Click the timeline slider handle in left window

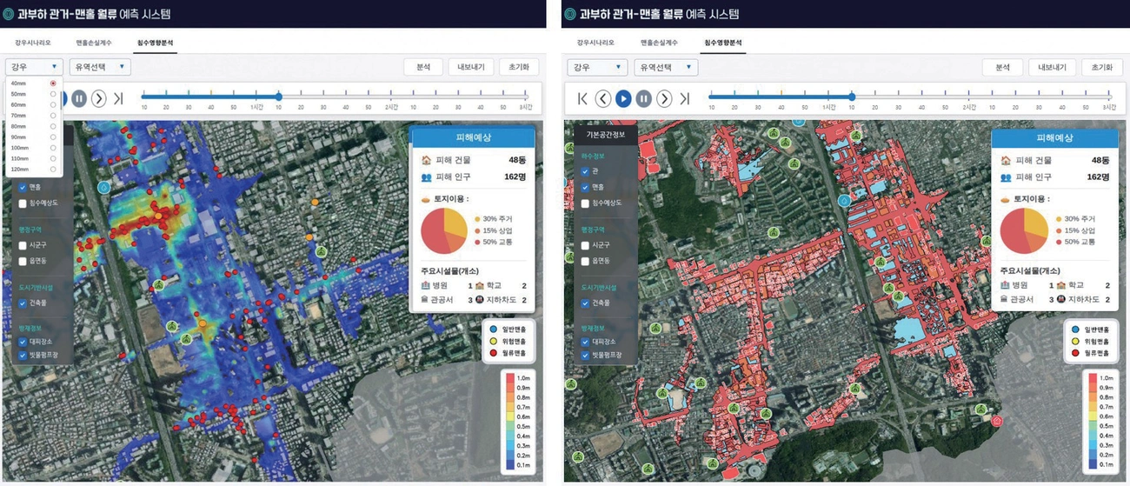279,97
